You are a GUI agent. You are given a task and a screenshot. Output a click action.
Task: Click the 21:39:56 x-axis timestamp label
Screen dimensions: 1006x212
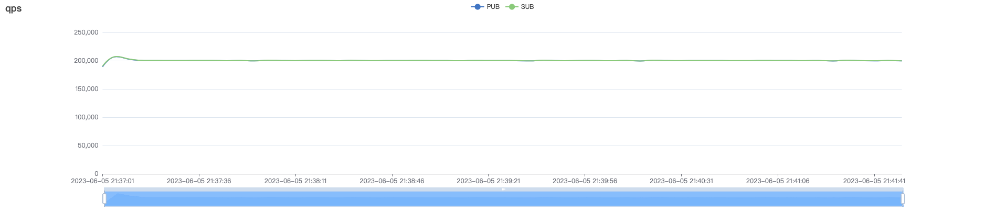tap(585, 181)
